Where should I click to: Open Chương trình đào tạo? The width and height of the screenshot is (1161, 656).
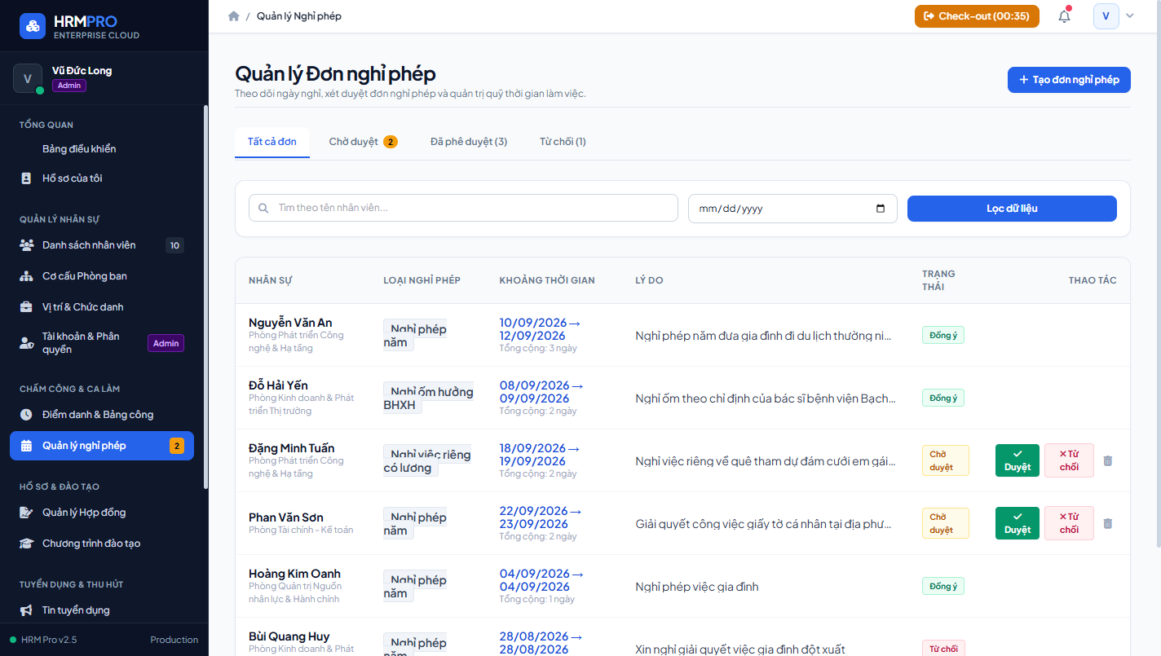tap(102, 544)
